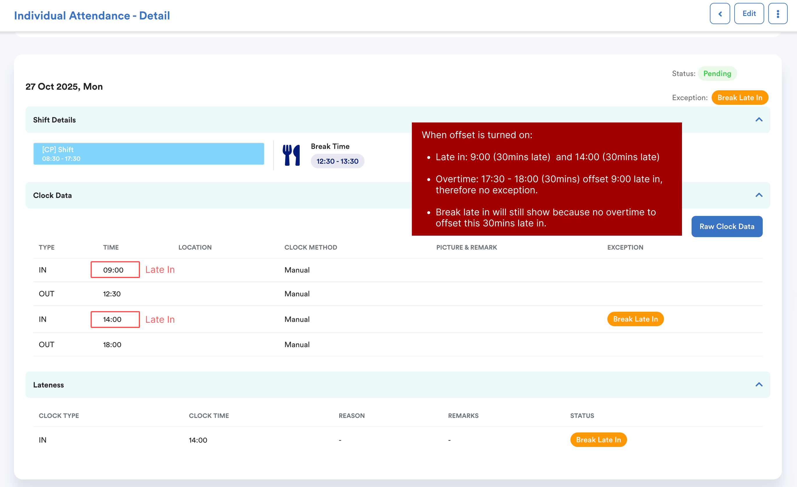Click the highlighted 14:00 time cell
The height and width of the screenshot is (487, 797).
click(x=115, y=319)
